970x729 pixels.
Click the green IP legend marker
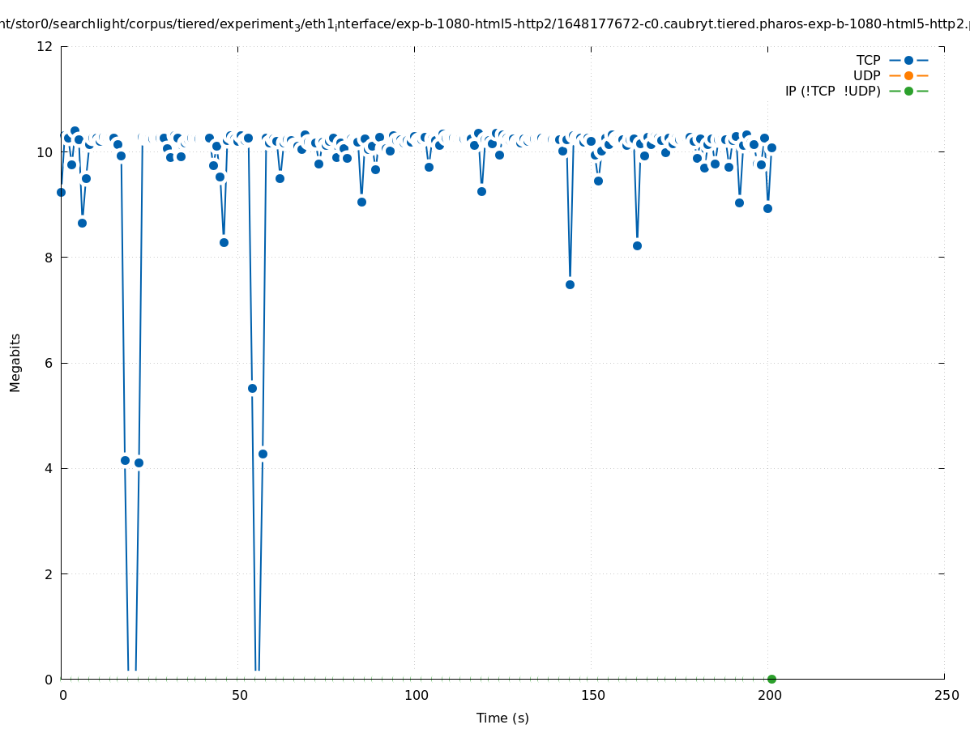pyautogui.click(x=908, y=91)
